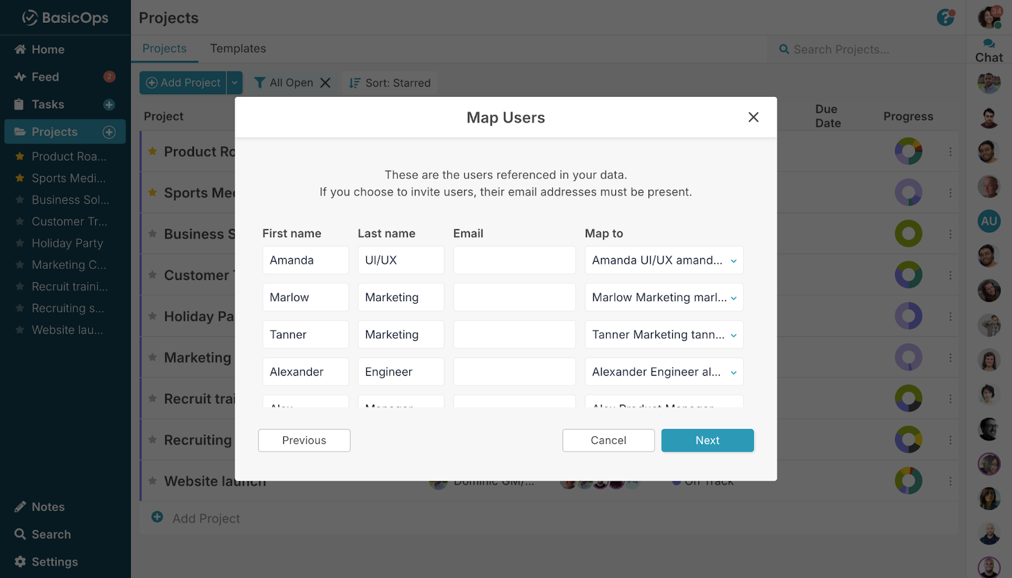Viewport: 1012px width, 578px height.
Task: Close the Map Users dialog
Action: 753,117
